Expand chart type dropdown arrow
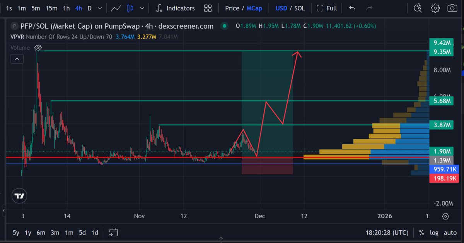This screenshot has width=464, height=243. tap(143, 8)
